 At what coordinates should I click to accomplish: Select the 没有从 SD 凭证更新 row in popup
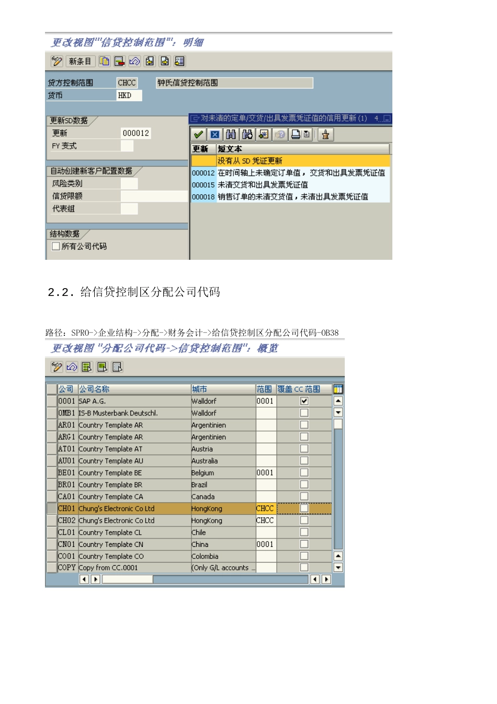click(x=290, y=161)
